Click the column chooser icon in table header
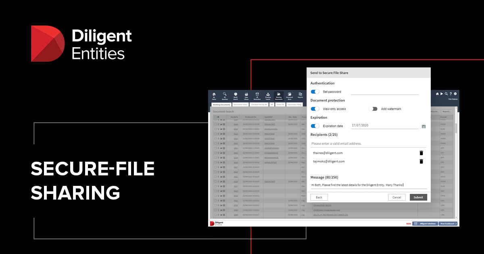 [218, 117]
